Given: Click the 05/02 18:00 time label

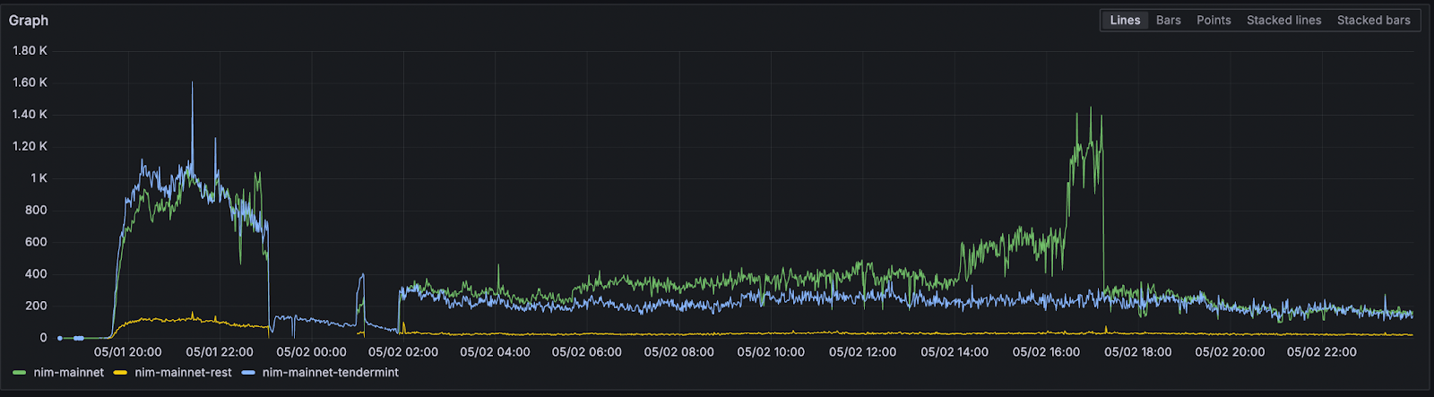Looking at the screenshot, I should (x=1138, y=352).
